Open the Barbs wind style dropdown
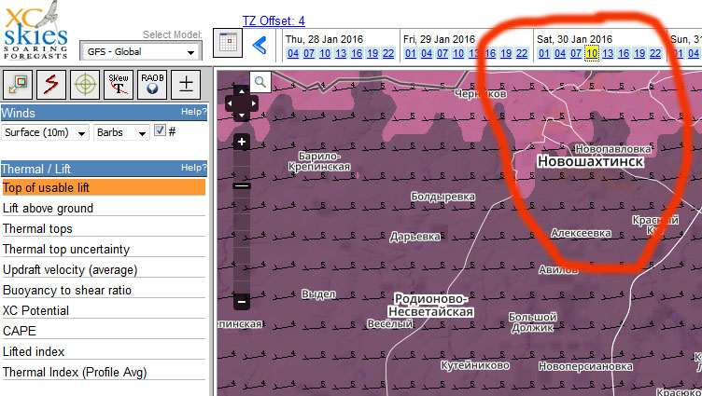The width and height of the screenshot is (702, 396). click(x=120, y=132)
